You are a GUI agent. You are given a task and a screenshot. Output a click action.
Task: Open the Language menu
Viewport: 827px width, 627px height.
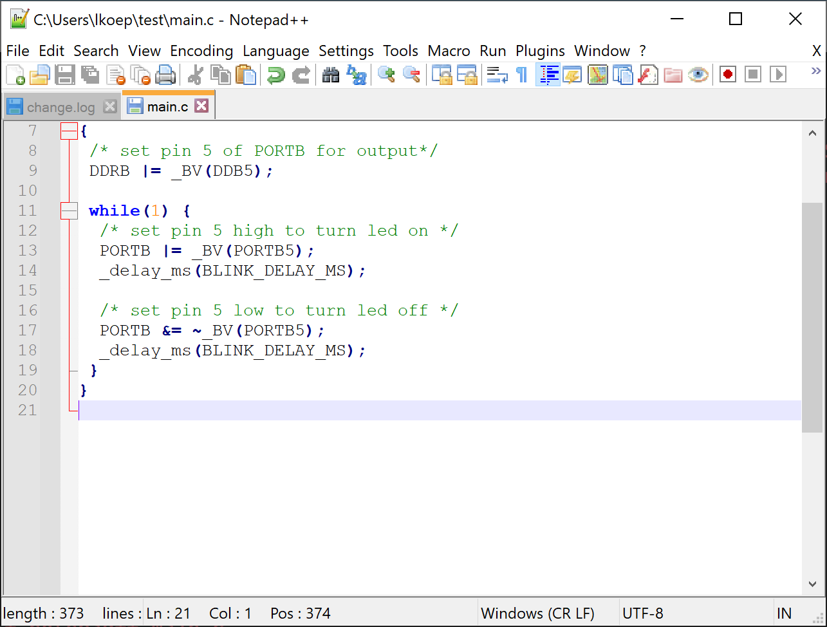pos(276,51)
